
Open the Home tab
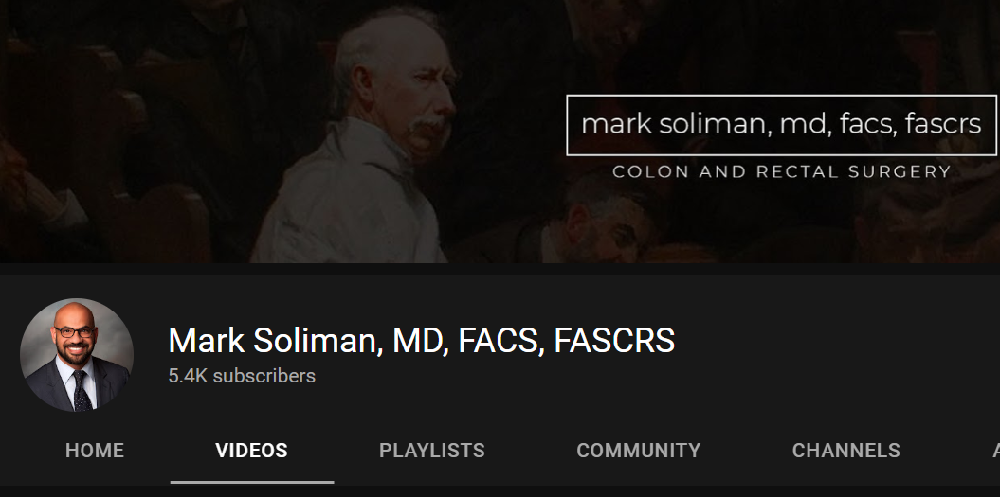[x=95, y=451]
